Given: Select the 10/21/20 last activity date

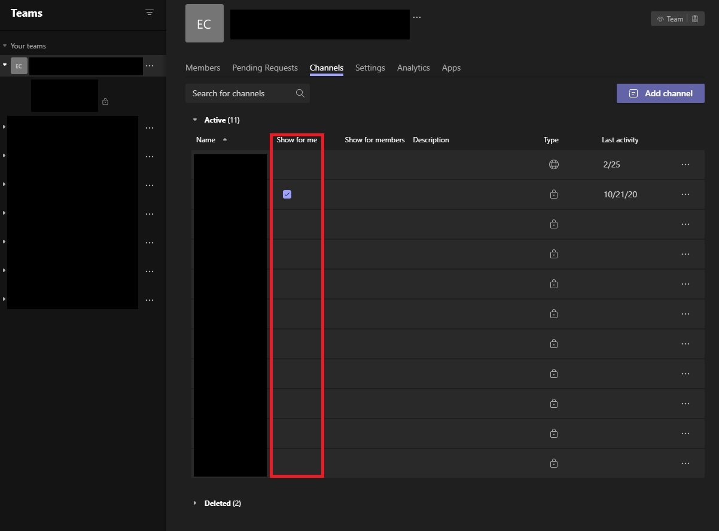Looking at the screenshot, I should (620, 194).
